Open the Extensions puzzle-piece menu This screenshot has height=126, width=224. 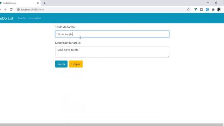[x=213, y=9]
